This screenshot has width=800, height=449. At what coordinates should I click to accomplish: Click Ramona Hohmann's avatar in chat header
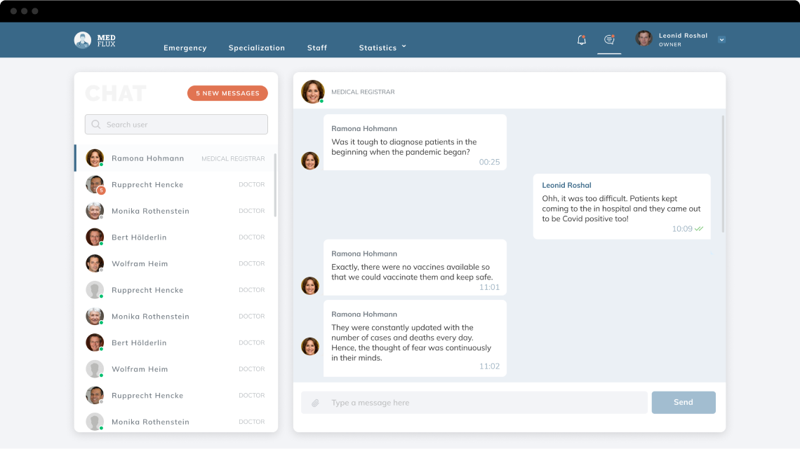coord(312,92)
